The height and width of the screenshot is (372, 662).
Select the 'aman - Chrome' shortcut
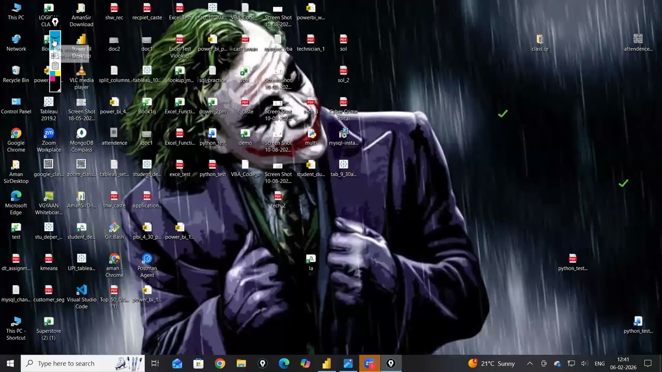[x=114, y=266]
